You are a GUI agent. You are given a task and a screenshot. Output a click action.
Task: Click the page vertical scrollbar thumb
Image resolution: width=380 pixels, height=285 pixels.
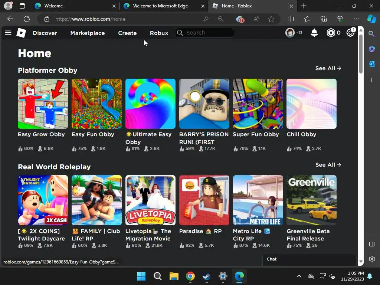[x=361, y=54]
